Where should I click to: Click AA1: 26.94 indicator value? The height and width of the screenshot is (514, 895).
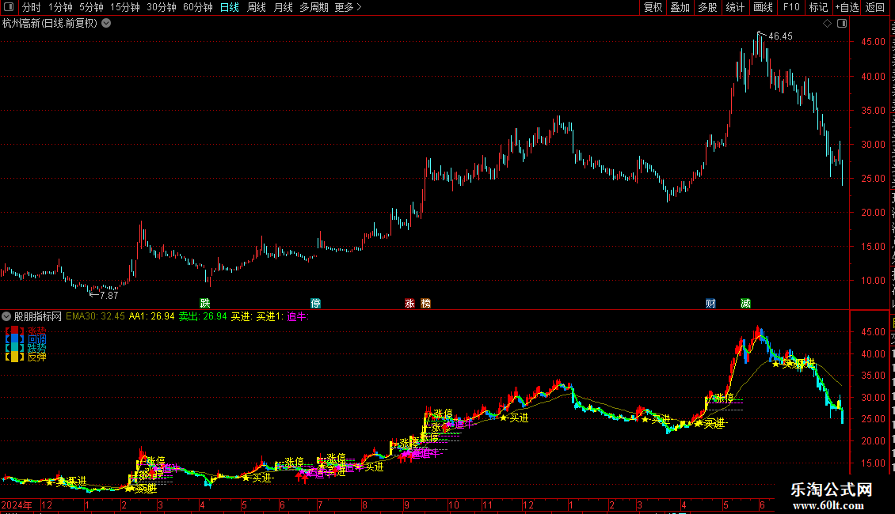[152, 316]
